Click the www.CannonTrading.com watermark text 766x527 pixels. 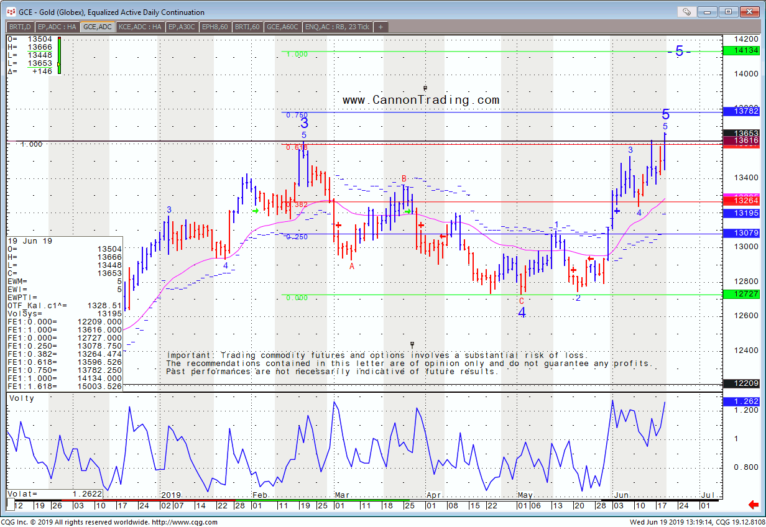421,100
